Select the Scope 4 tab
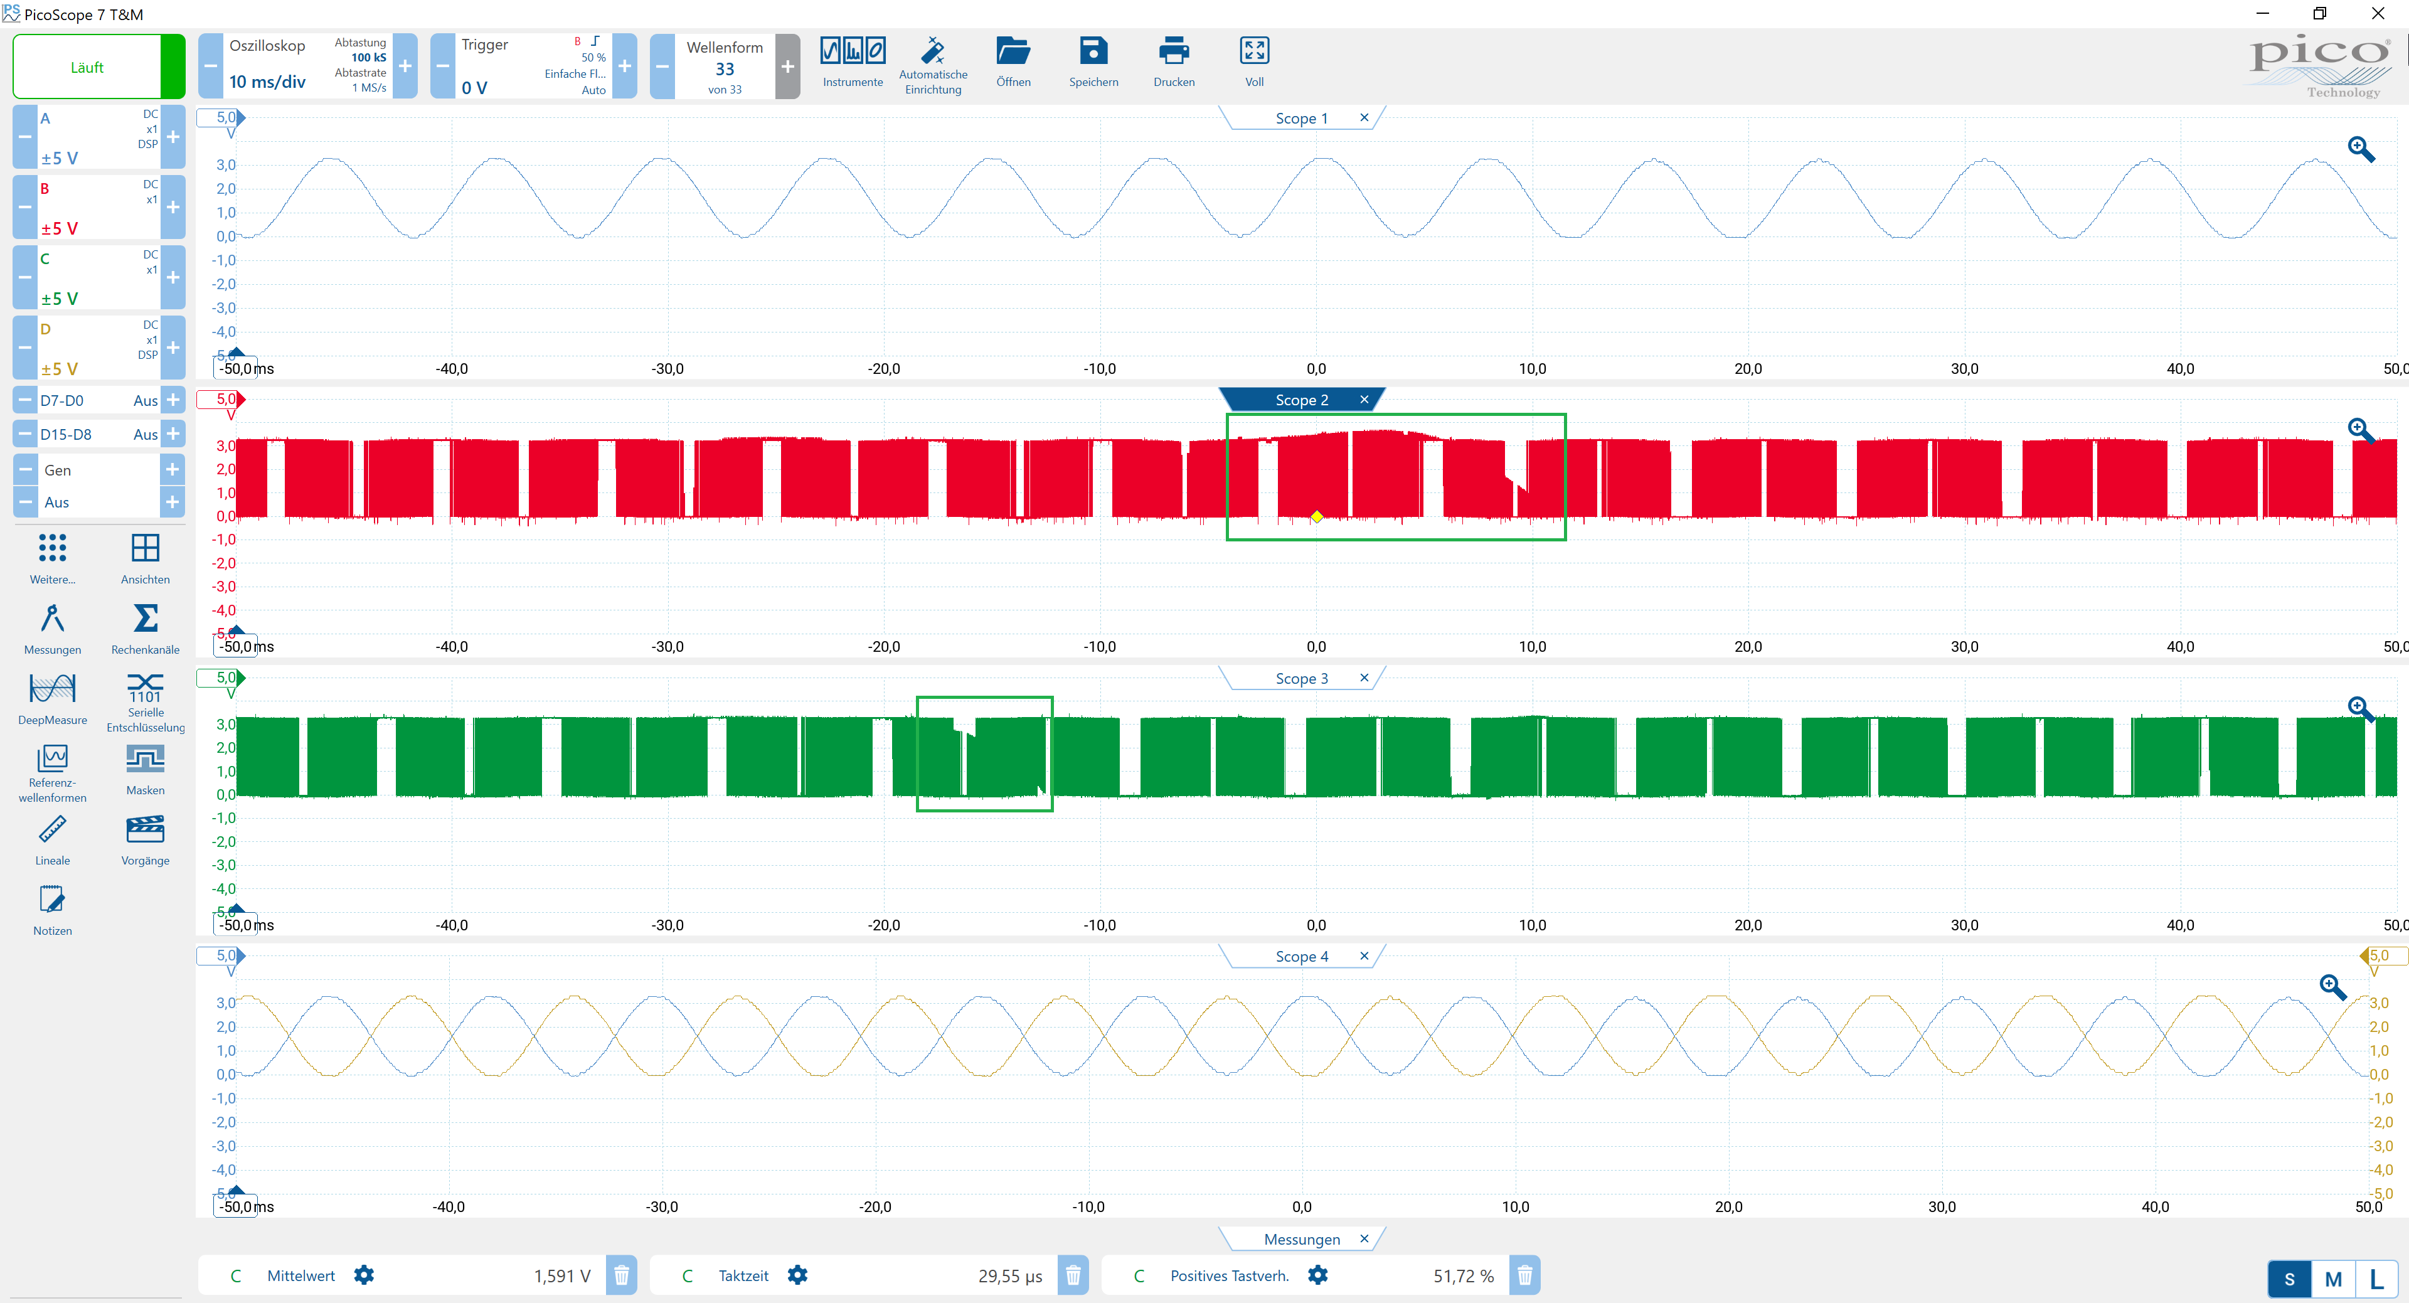2409x1303 pixels. pyautogui.click(x=1301, y=956)
